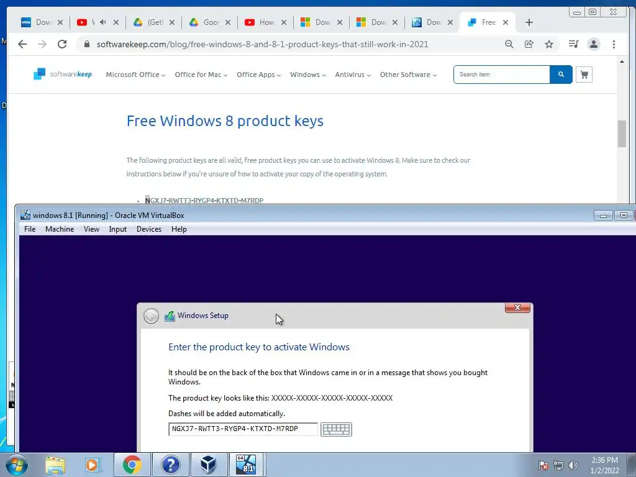Click the softwarekeep logo
Image resolution: width=636 pixels, height=477 pixels.
[x=63, y=75]
